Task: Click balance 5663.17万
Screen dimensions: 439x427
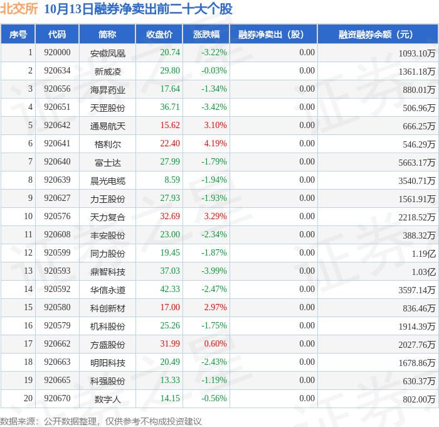Action: click(x=417, y=163)
